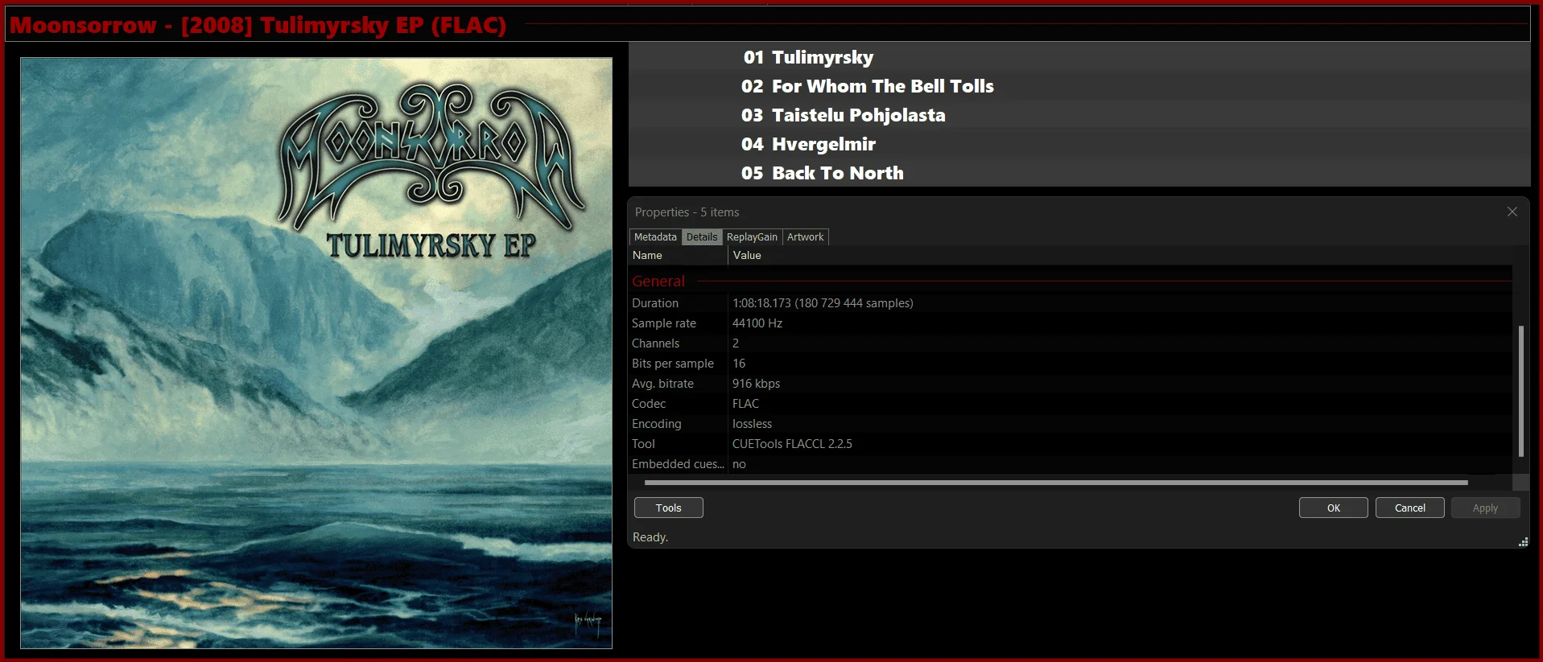Close the Properties dialog

[1512, 212]
